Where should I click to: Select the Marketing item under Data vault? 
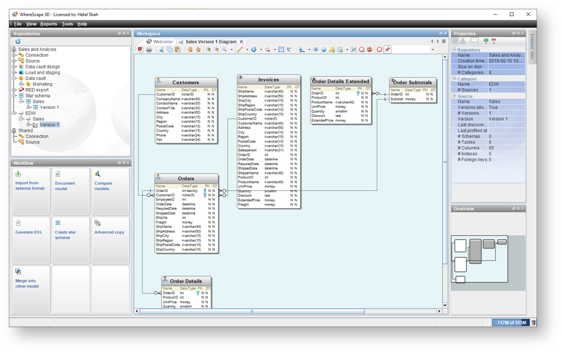click(42, 84)
